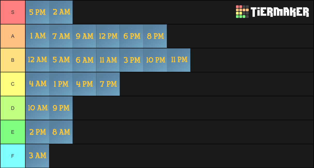
Task: Pick the 8 AM tile in E tier
Action: tap(61, 132)
